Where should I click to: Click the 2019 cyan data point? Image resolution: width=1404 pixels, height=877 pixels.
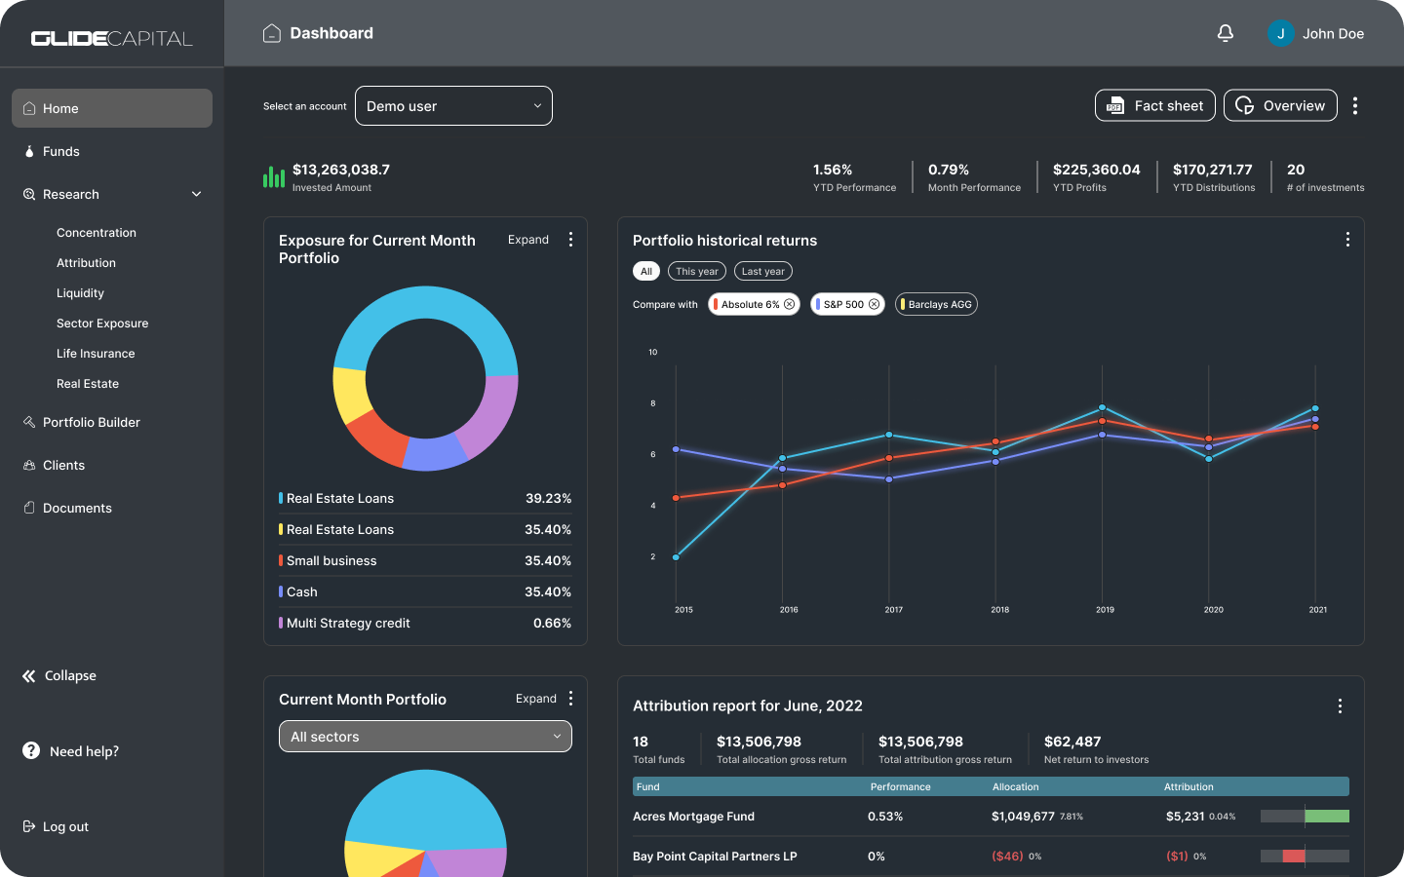coord(1102,407)
